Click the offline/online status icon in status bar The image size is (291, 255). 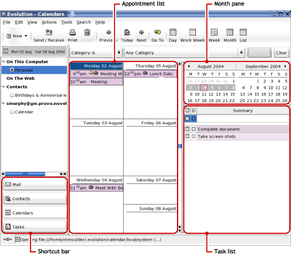coord(7,240)
